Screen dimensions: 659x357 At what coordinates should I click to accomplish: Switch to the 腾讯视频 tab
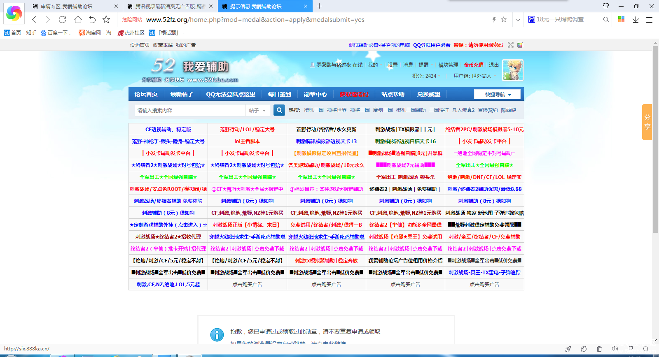tap(170, 6)
